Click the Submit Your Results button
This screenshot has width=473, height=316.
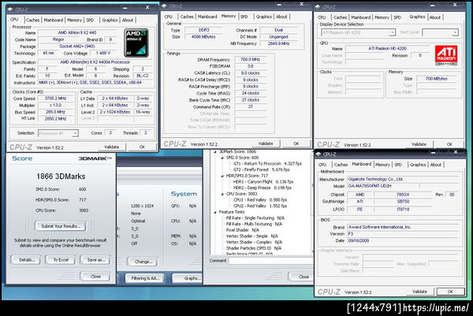(61, 226)
